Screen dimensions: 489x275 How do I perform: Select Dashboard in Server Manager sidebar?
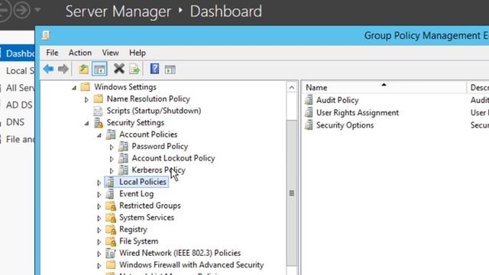point(18,53)
